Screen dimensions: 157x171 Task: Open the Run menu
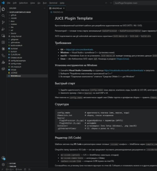pos(45,3)
